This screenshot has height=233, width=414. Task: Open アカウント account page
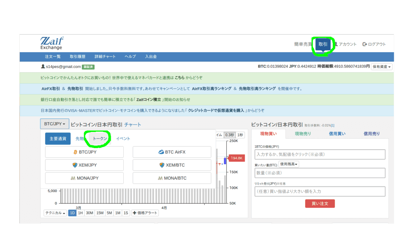tap(344, 44)
